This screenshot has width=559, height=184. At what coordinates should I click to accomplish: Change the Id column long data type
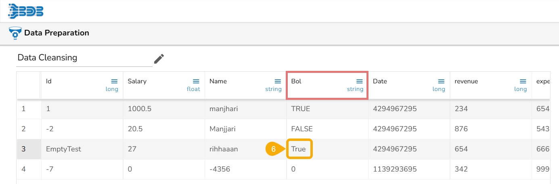112,89
